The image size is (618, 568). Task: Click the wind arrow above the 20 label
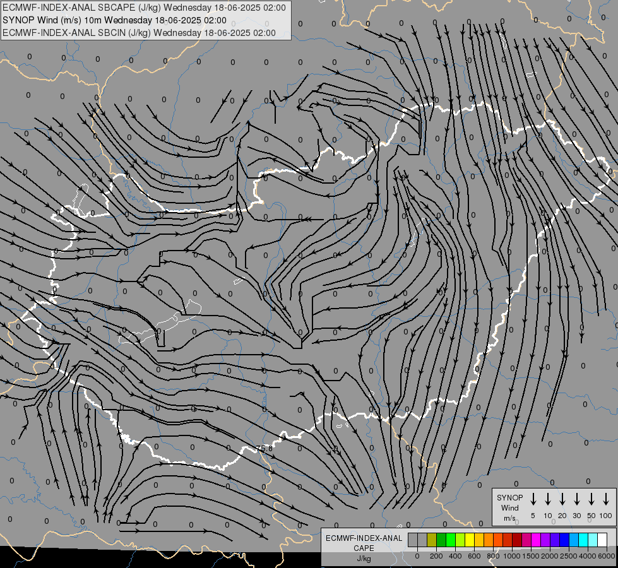(562, 499)
